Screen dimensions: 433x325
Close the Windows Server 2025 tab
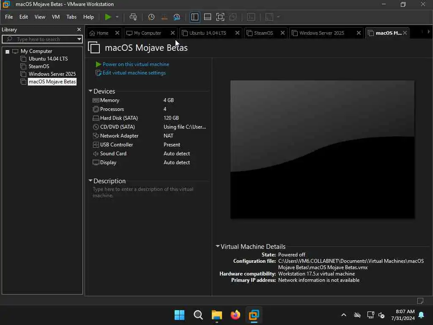pos(359,33)
